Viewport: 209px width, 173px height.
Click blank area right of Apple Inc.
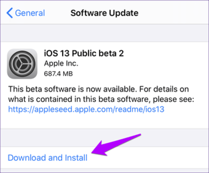coord(141,64)
